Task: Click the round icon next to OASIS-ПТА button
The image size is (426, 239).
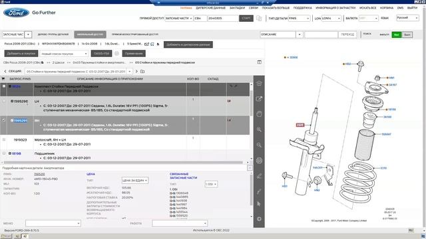Action: point(117,53)
